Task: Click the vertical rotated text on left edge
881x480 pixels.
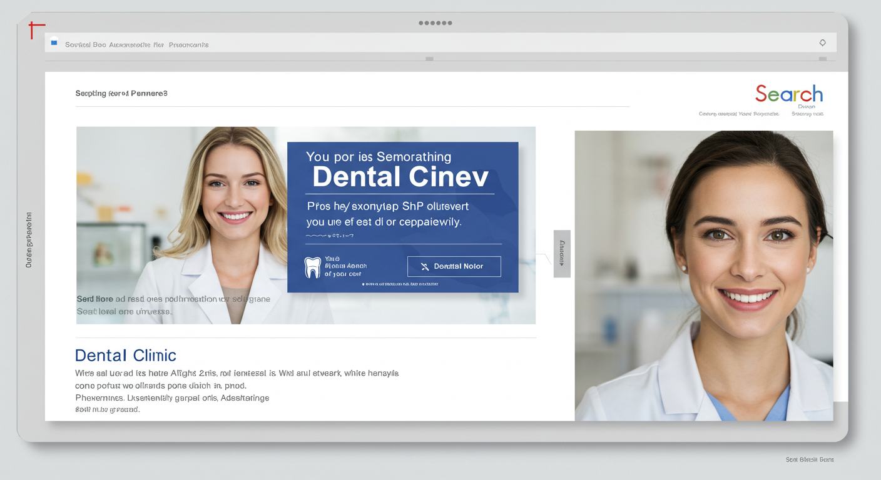Action: point(29,240)
